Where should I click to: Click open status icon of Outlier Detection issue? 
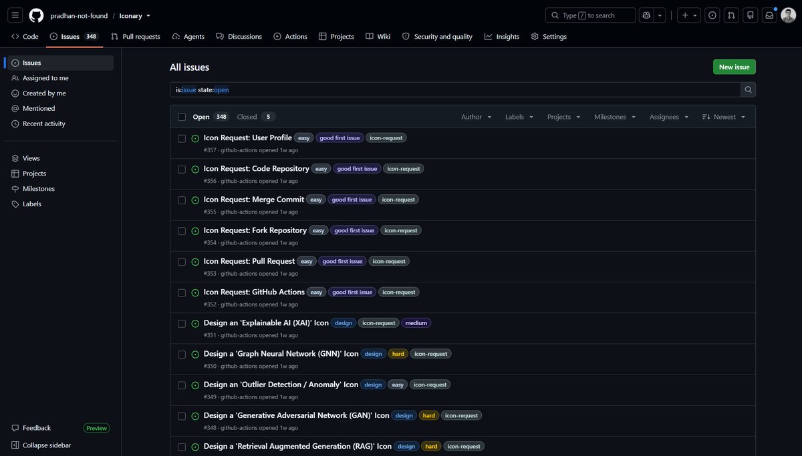[195, 385]
